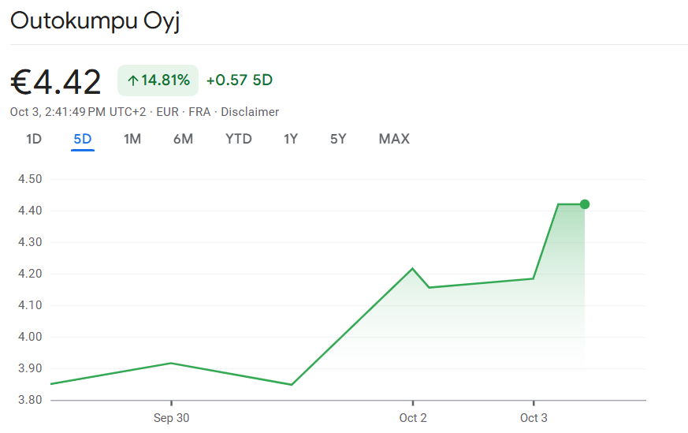Click the 4.50 y-axis label

point(29,179)
